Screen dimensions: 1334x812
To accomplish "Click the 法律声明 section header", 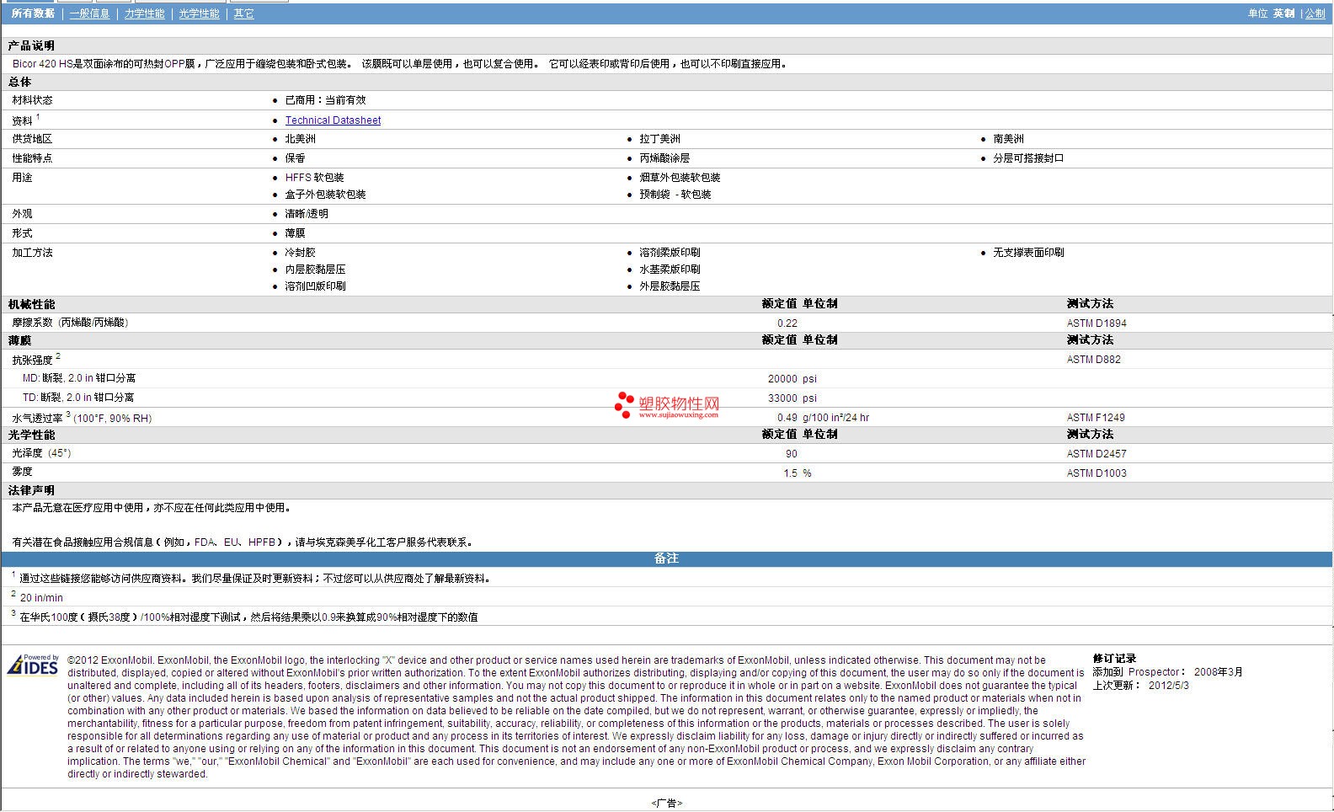I will click(31, 490).
